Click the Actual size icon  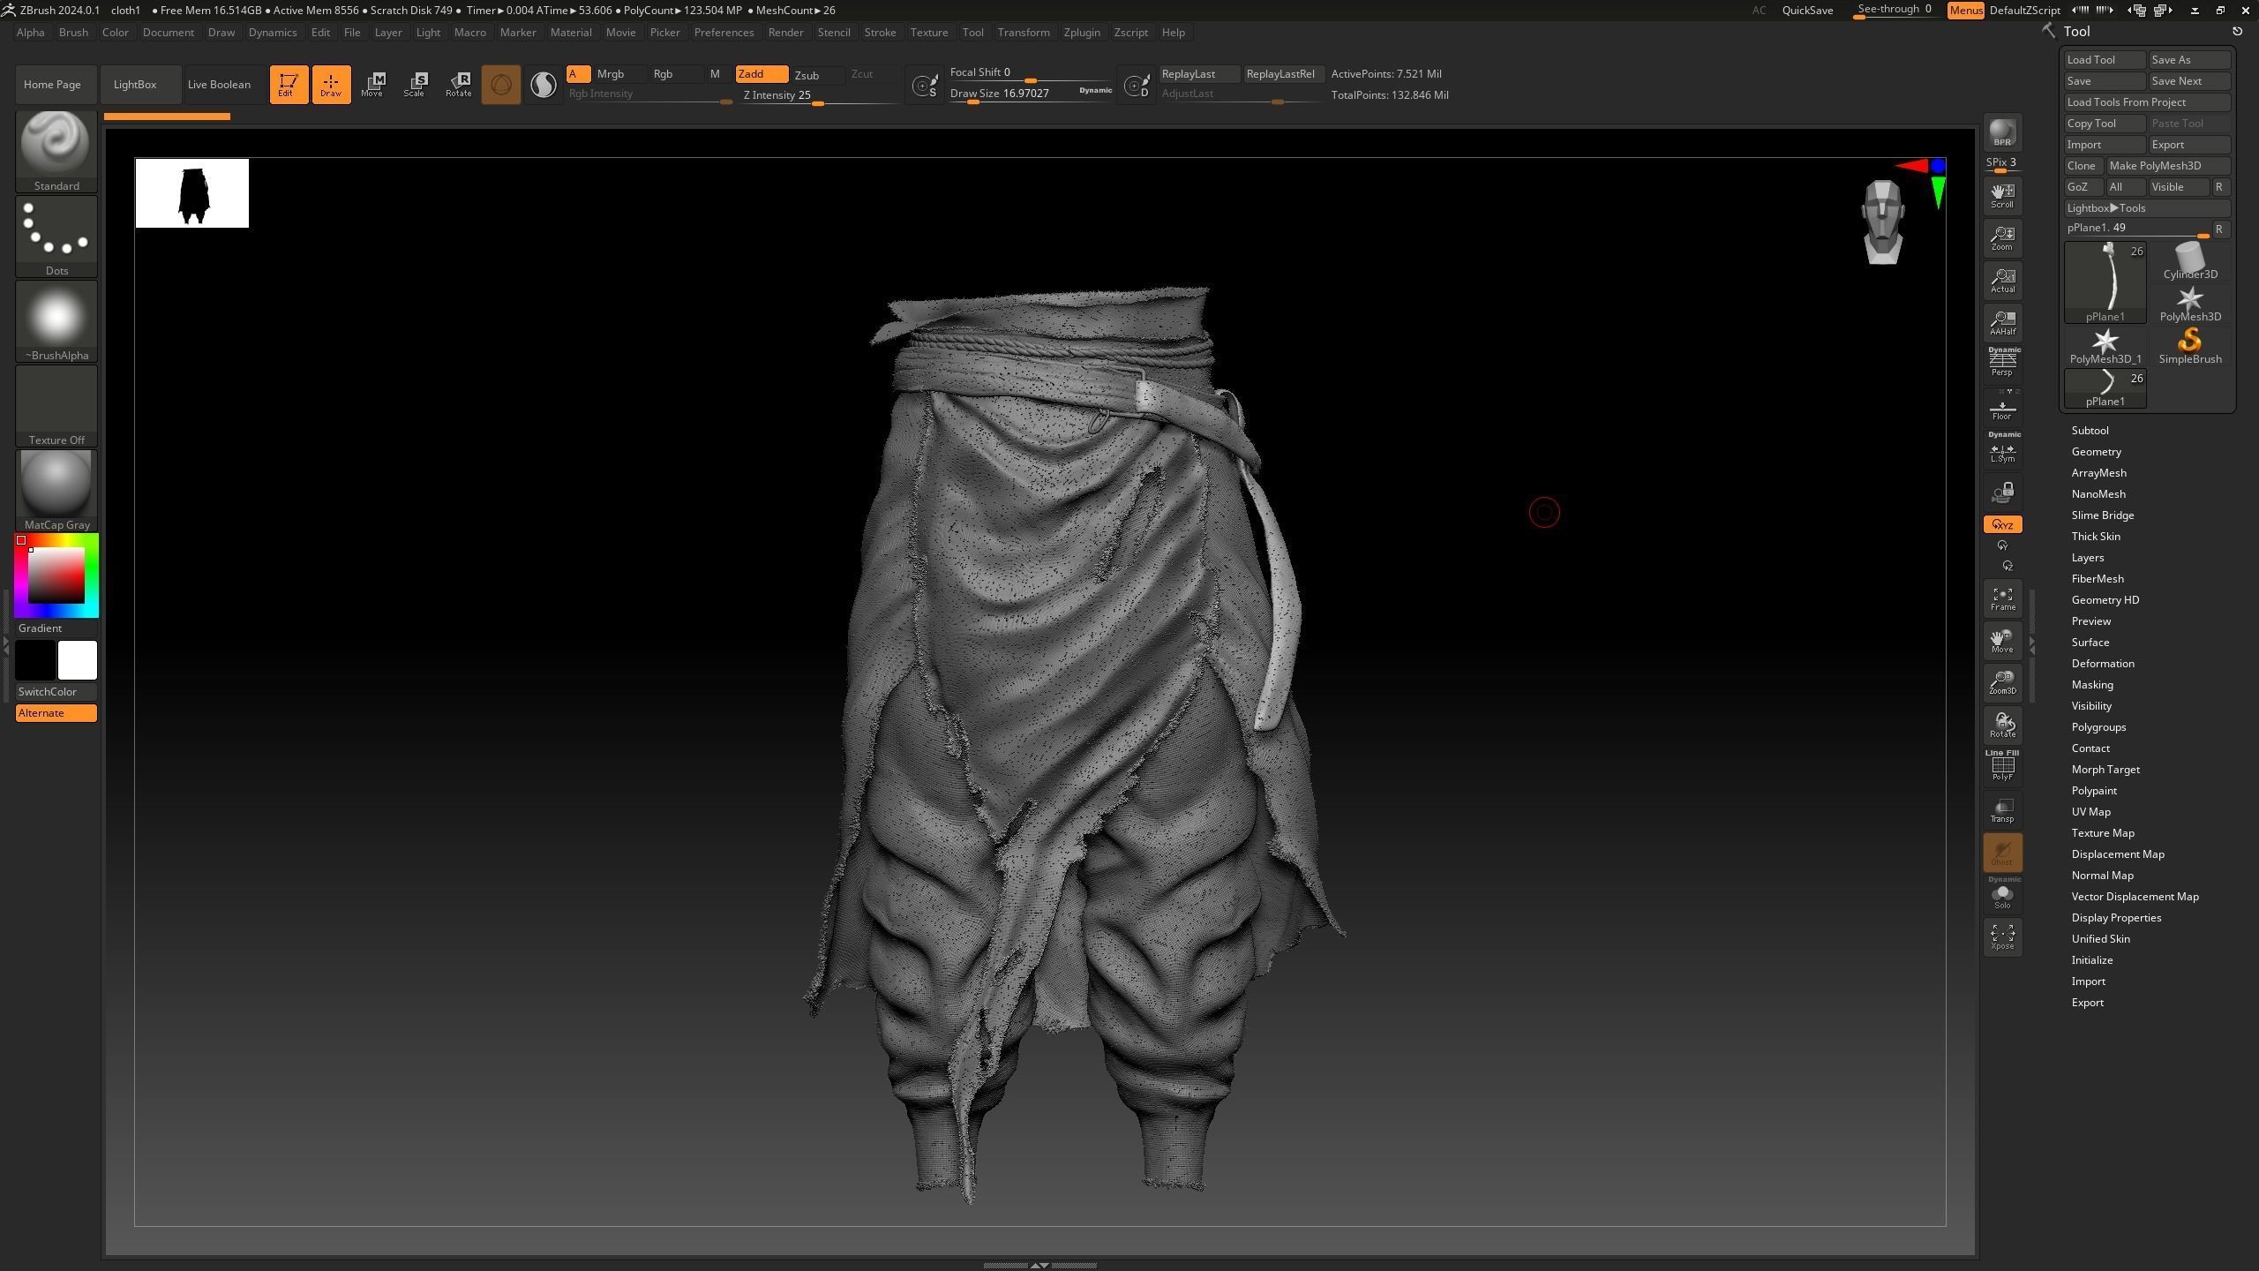point(2002,281)
